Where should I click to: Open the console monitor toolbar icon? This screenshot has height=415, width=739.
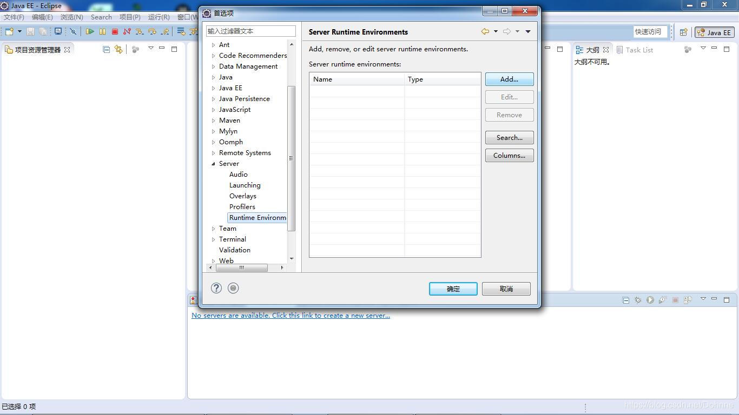pos(58,32)
